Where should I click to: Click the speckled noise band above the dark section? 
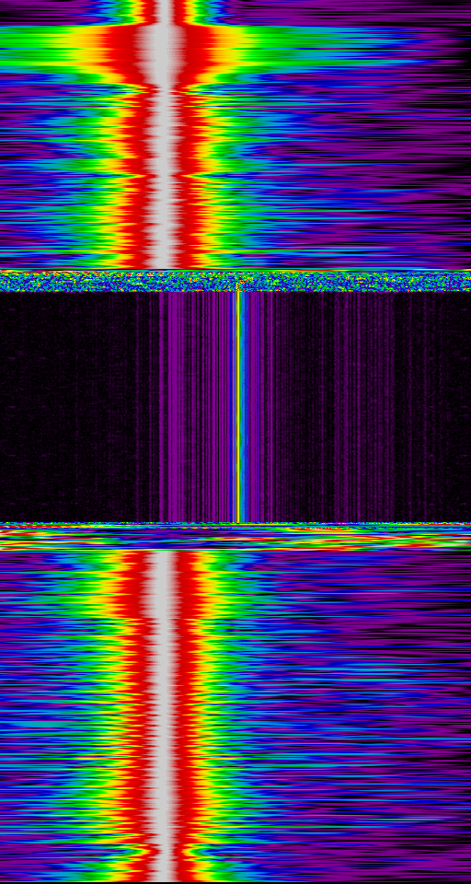(x=235, y=281)
